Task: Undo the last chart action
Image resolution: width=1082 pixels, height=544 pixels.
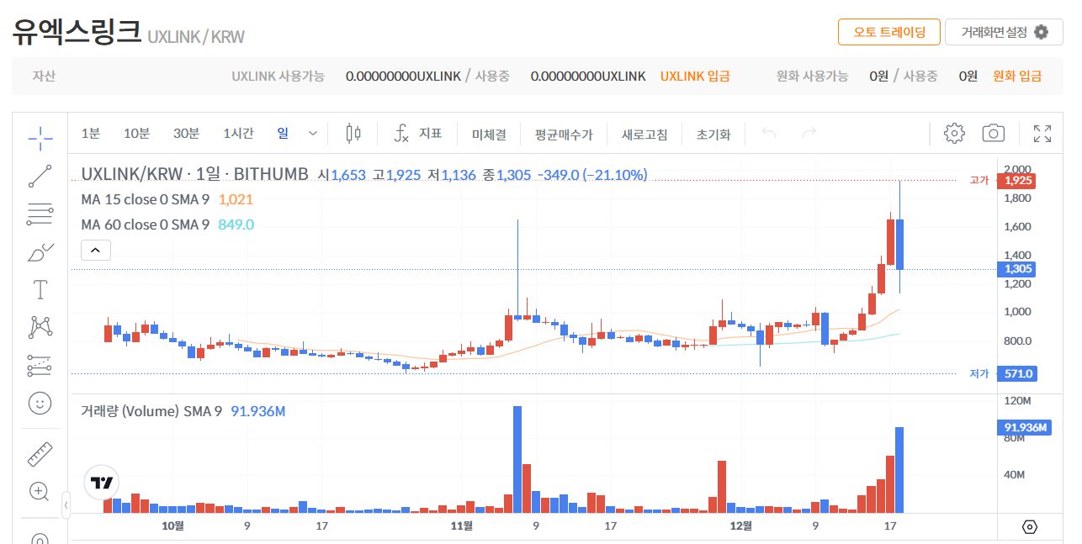Action: pyautogui.click(x=769, y=133)
